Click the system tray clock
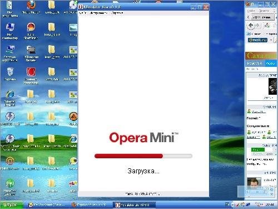278x209 pixels. 270,205
